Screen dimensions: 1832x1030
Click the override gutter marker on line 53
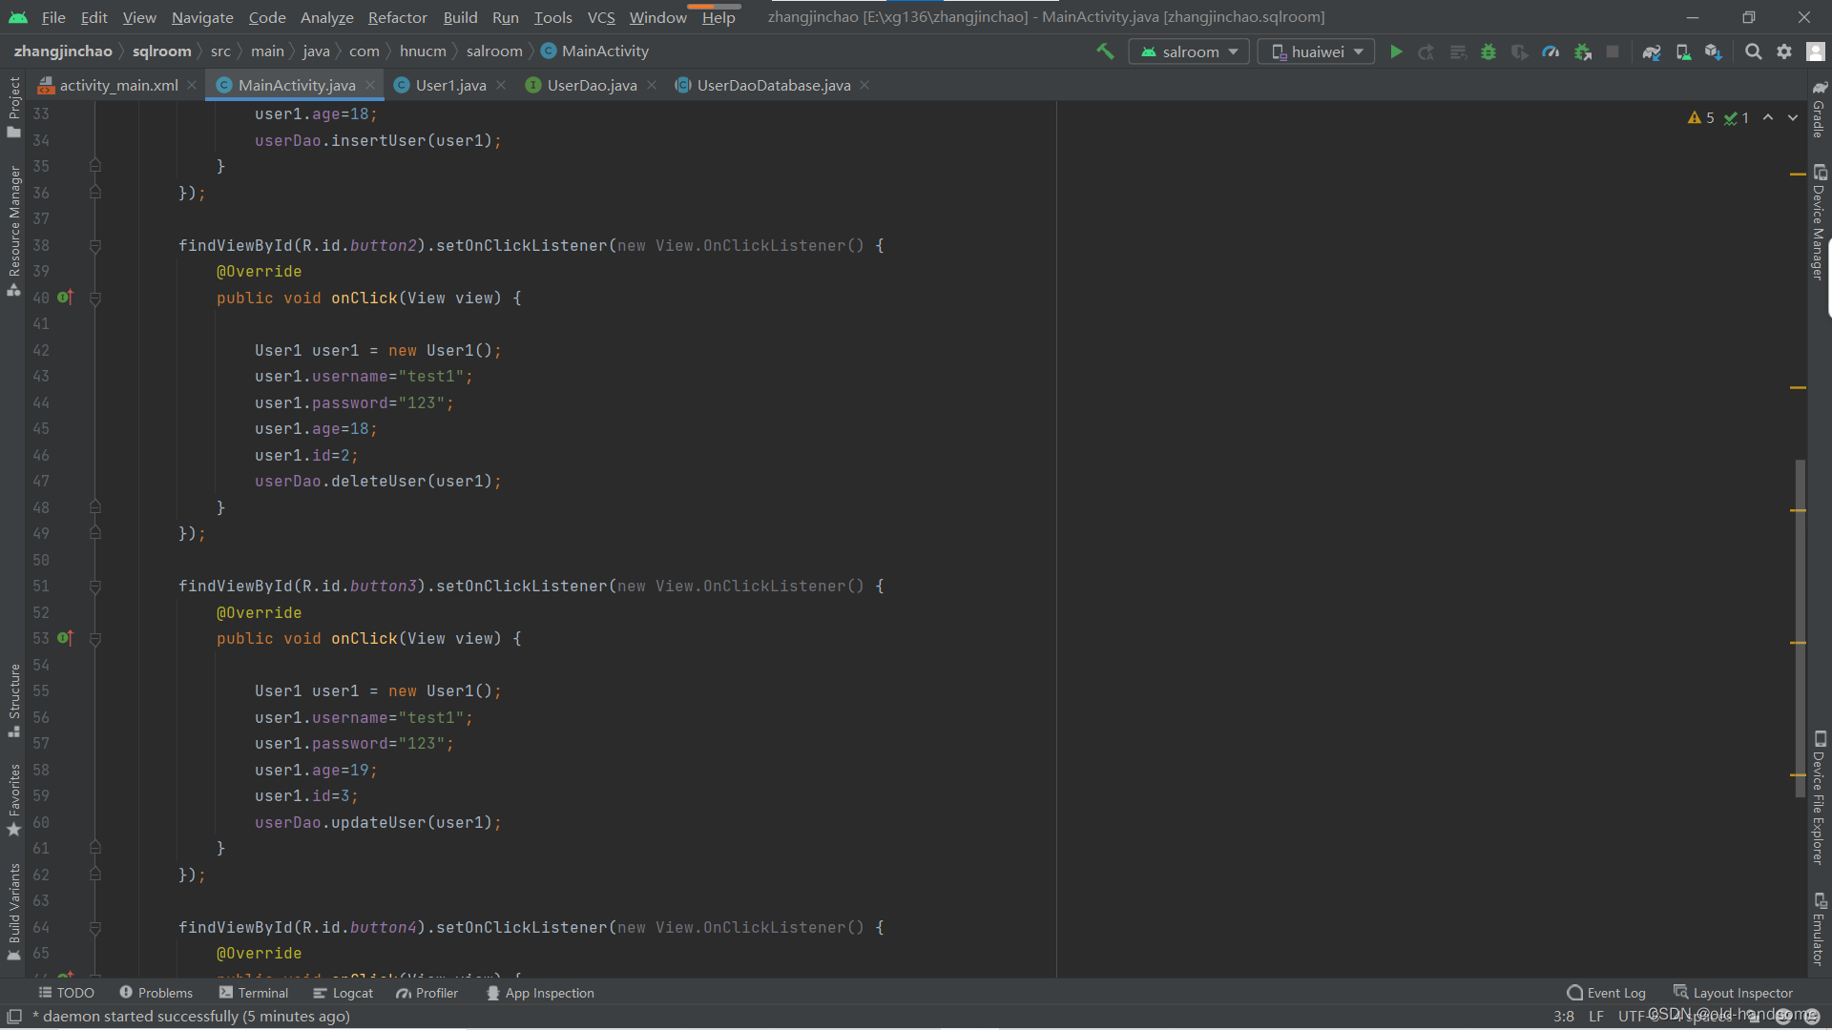pos(65,638)
